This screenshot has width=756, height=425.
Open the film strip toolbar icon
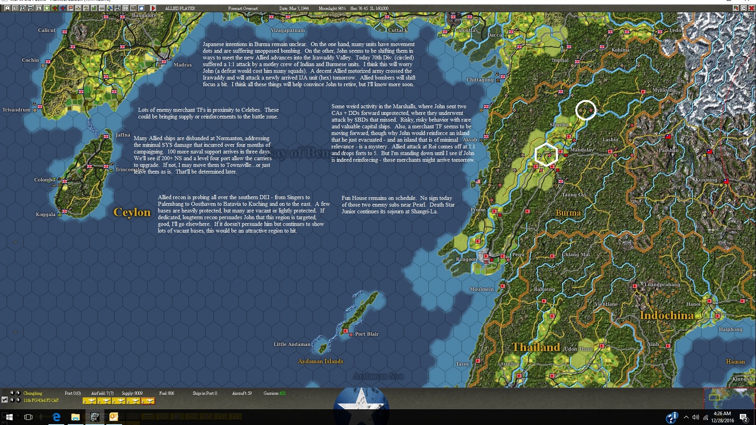click(133, 8)
